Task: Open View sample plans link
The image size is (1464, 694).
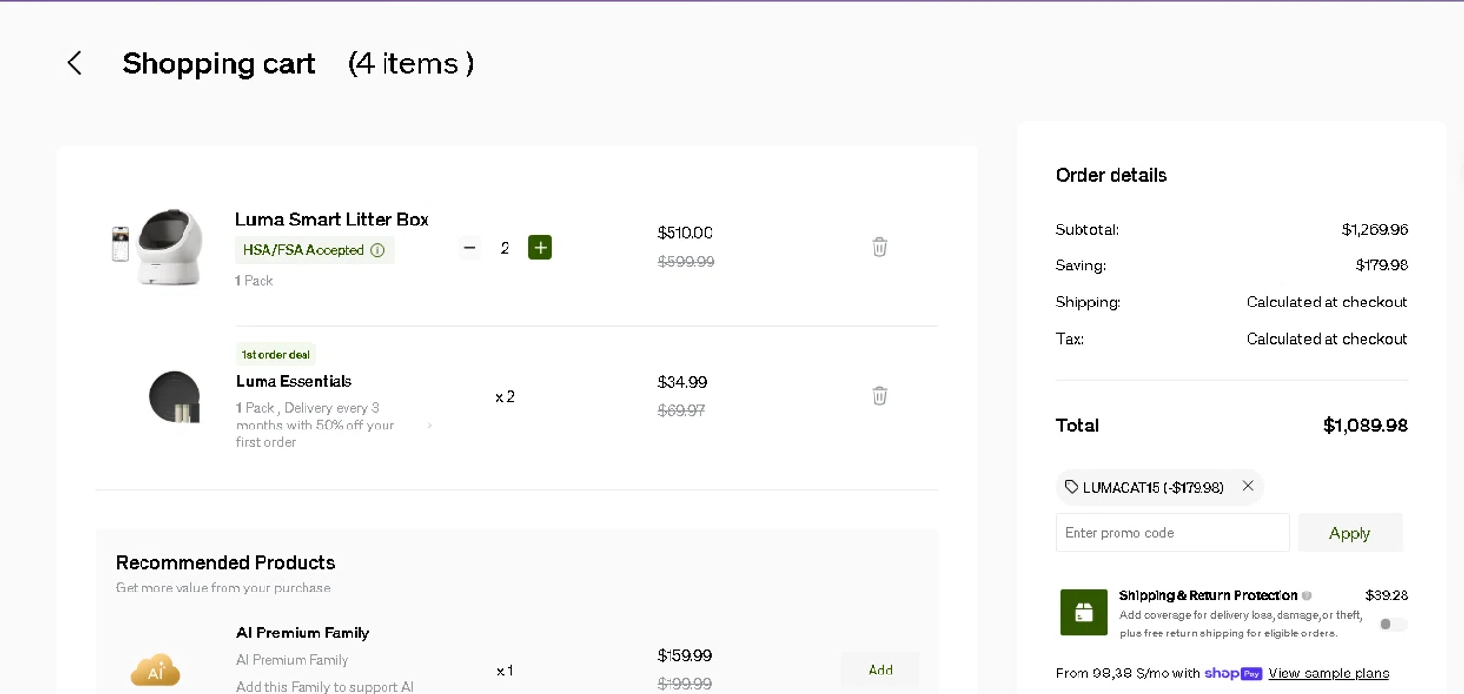Action: point(1328,674)
